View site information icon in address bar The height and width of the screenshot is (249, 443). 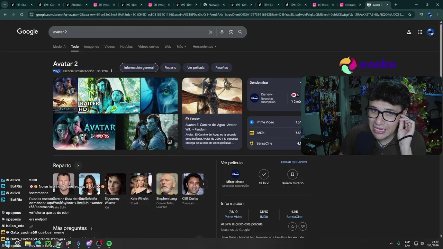coord(31,15)
